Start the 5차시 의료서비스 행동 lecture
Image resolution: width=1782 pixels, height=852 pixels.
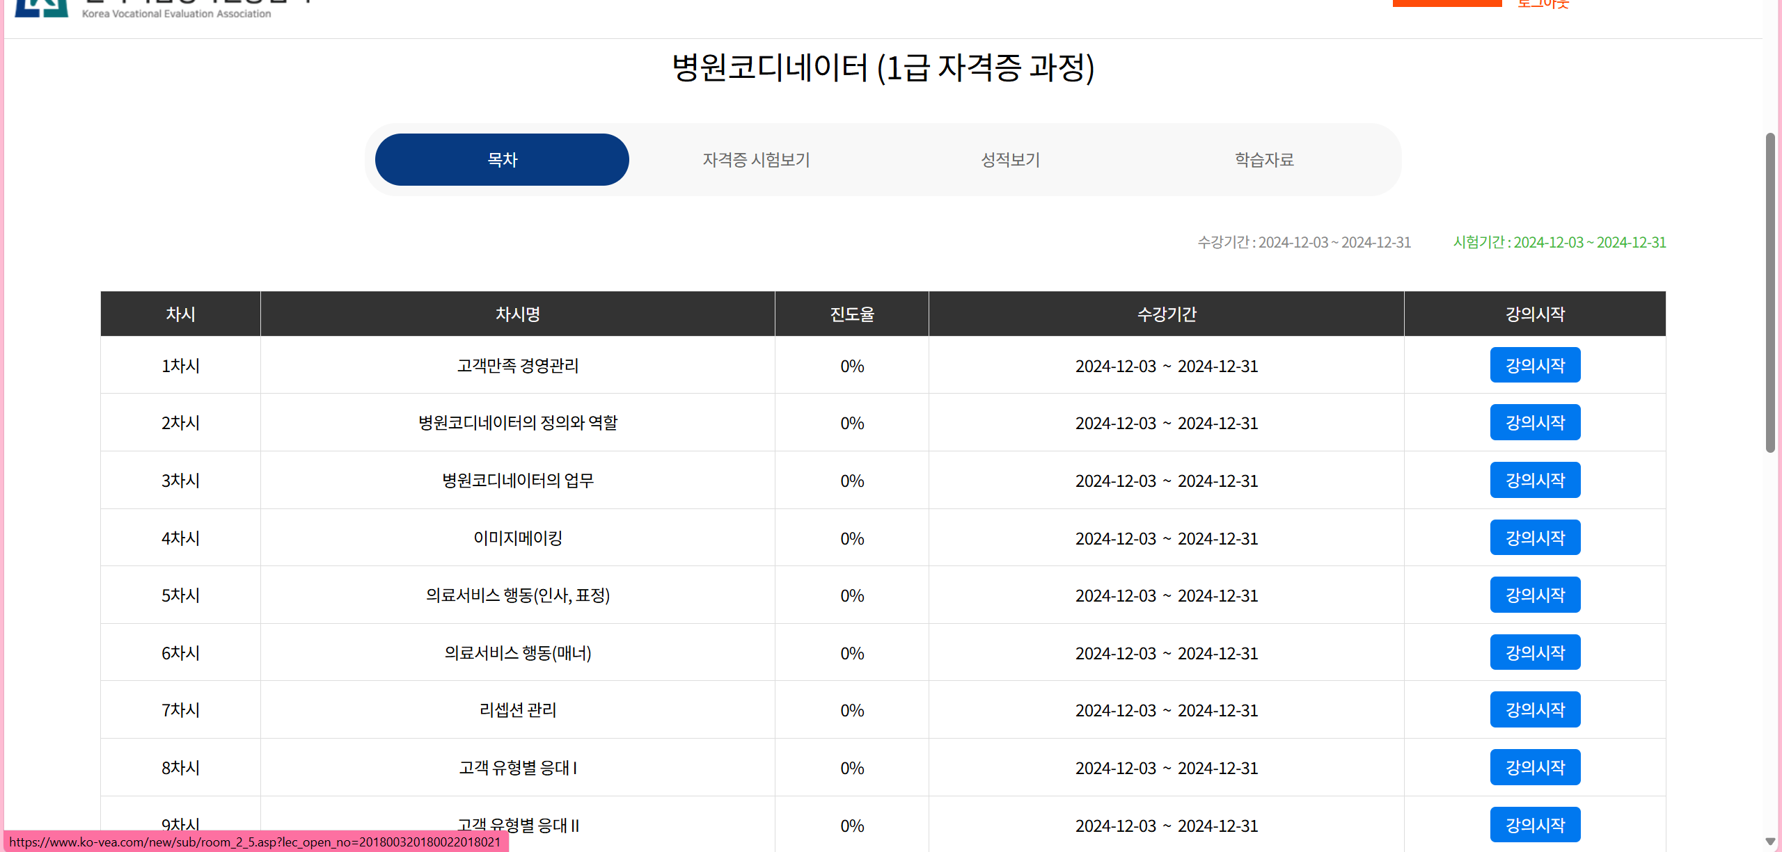[x=1535, y=595]
